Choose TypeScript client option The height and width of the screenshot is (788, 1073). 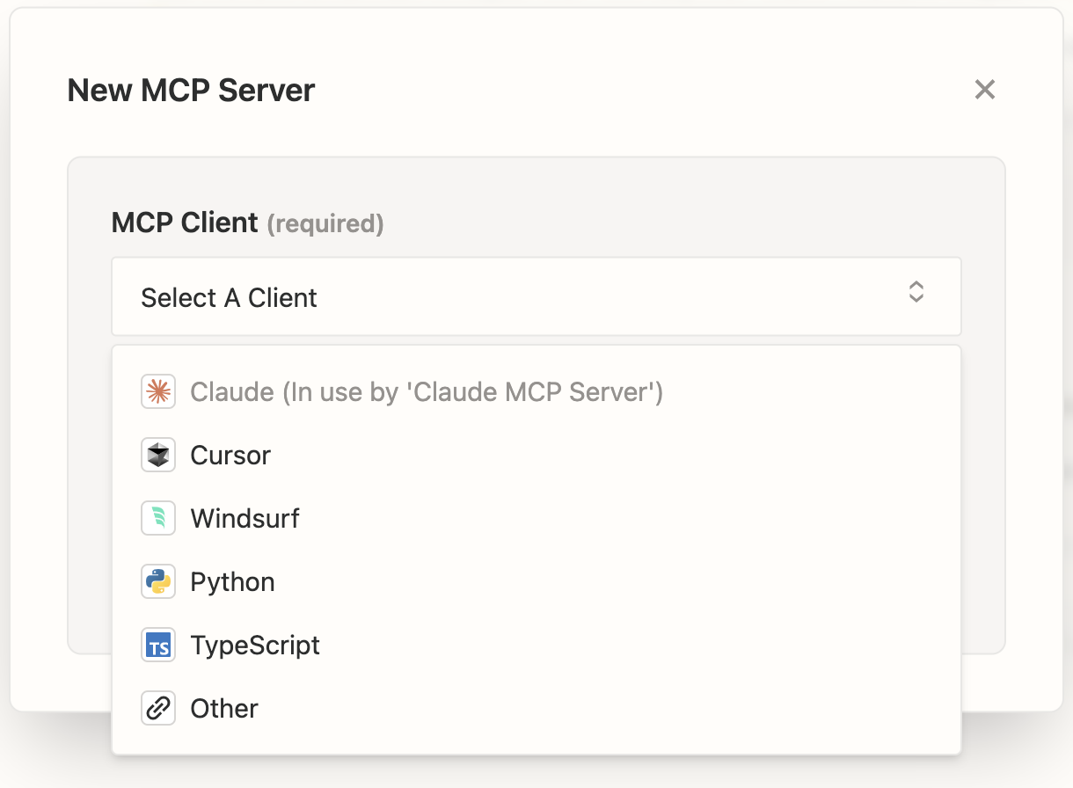pyautogui.click(x=536, y=645)
